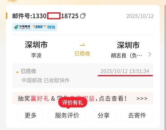
Task: Open recipient details via right chevron
Action: (150, 54)
